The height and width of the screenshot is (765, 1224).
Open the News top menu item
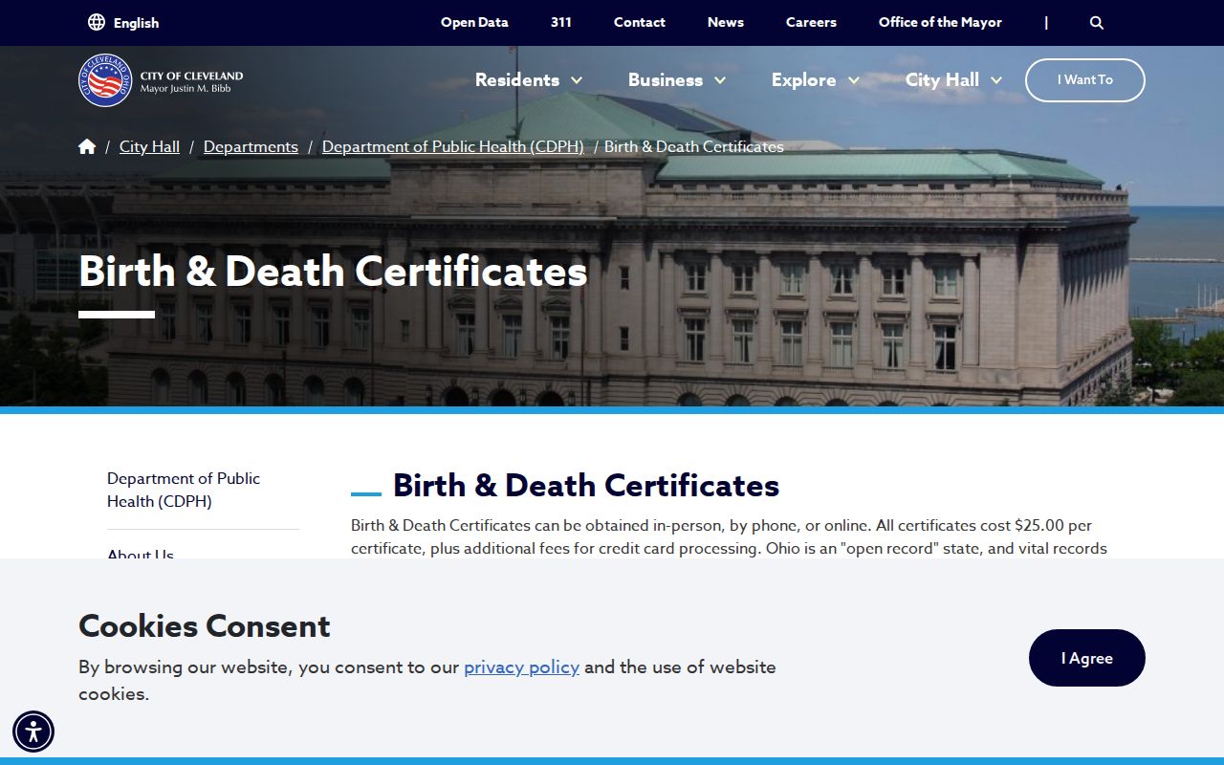point(726,22)
